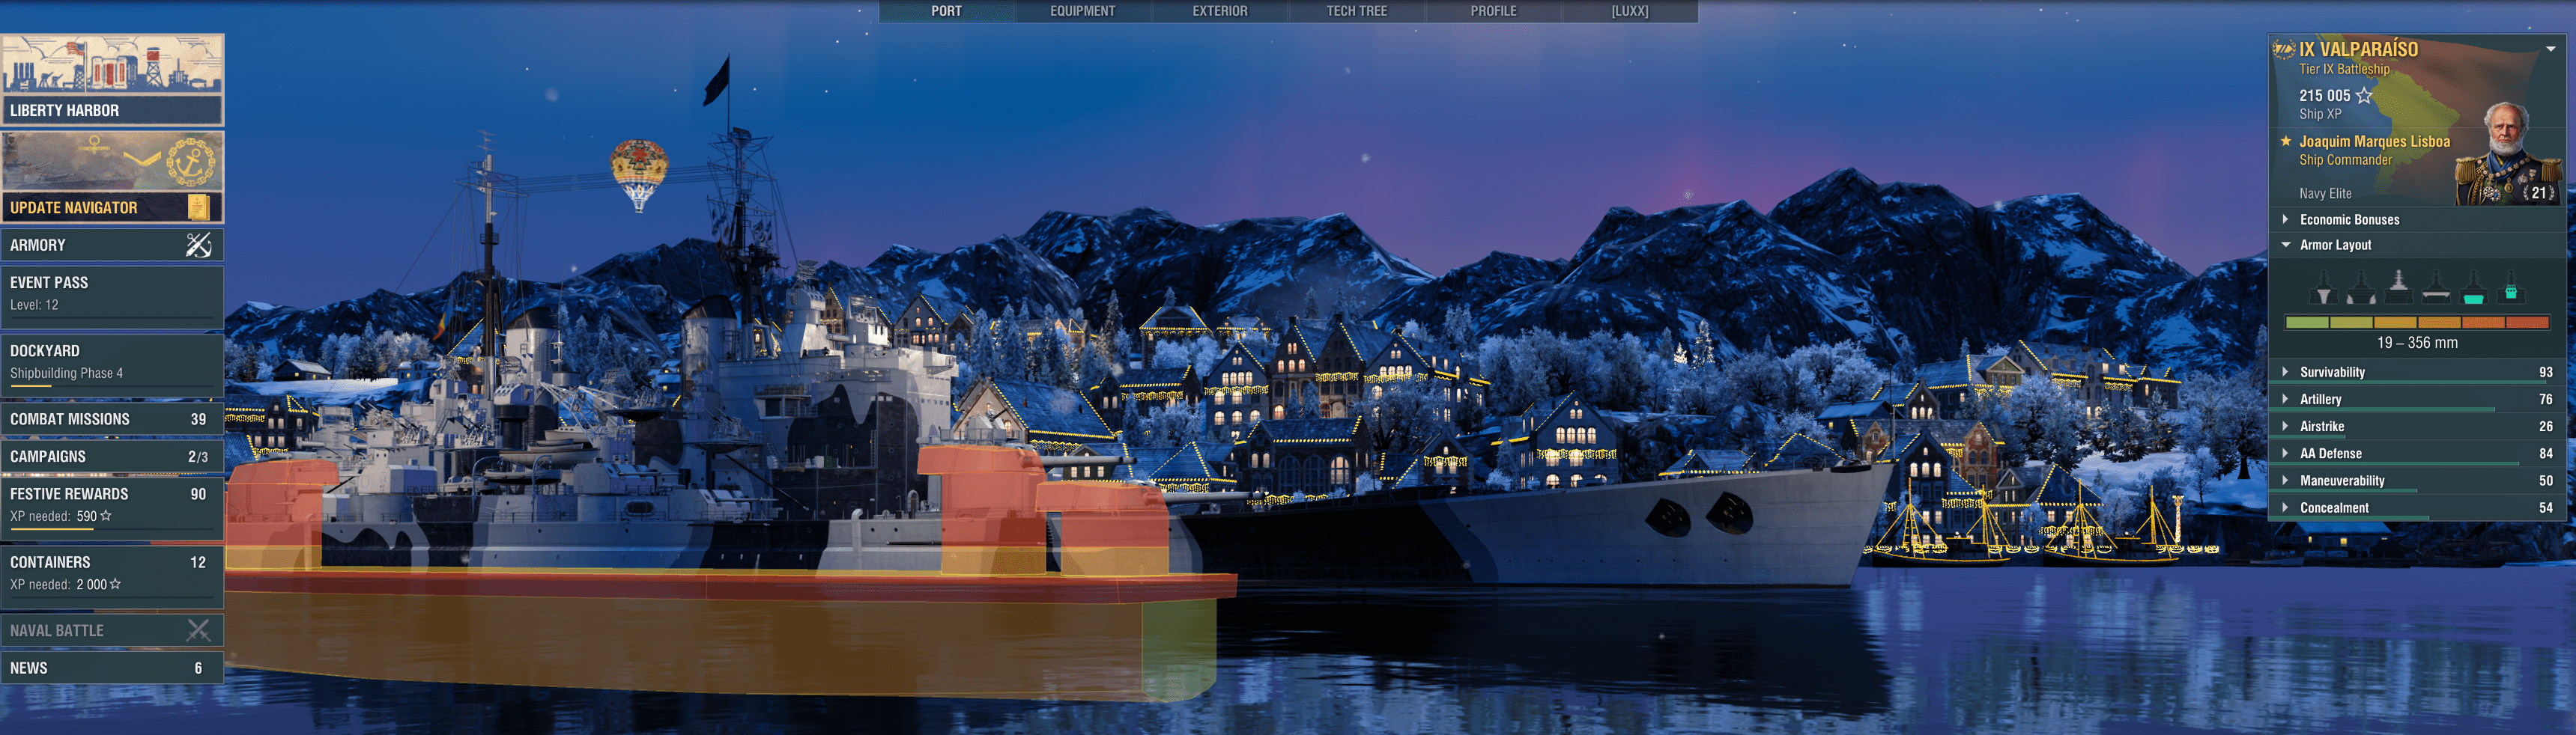The image size is (2576, 735).
Task: Click the '215 005' Ship XP value
Action: [x=2324, y=96]
